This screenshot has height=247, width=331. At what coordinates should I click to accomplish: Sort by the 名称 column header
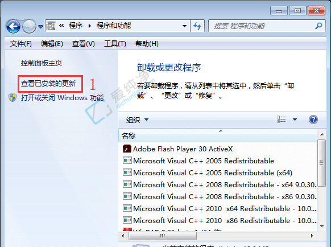[x=218, y=135]
